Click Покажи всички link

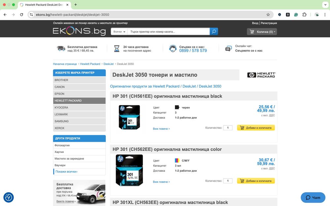(66, 171)
